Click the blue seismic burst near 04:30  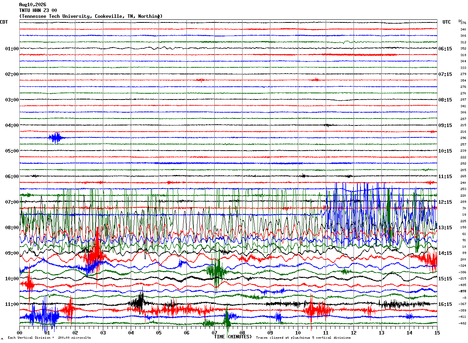click(x=56, y=138)
